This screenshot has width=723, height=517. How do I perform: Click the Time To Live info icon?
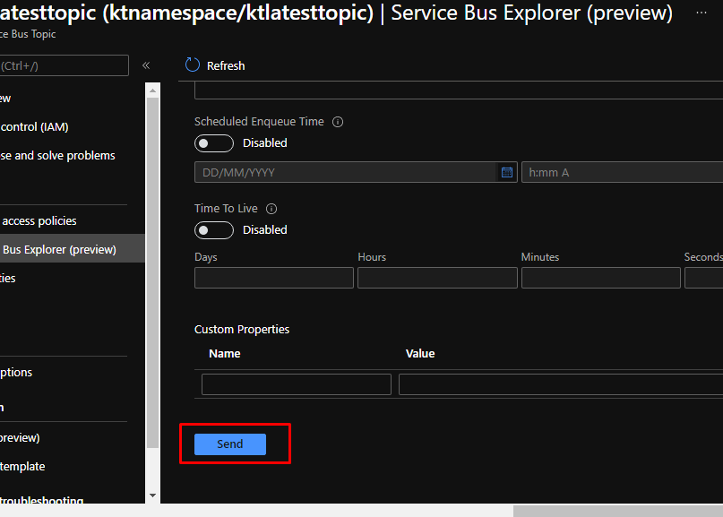coord(271,209)
